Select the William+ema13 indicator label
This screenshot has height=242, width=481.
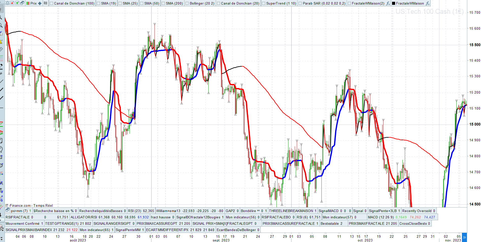[x=168, y=211]
